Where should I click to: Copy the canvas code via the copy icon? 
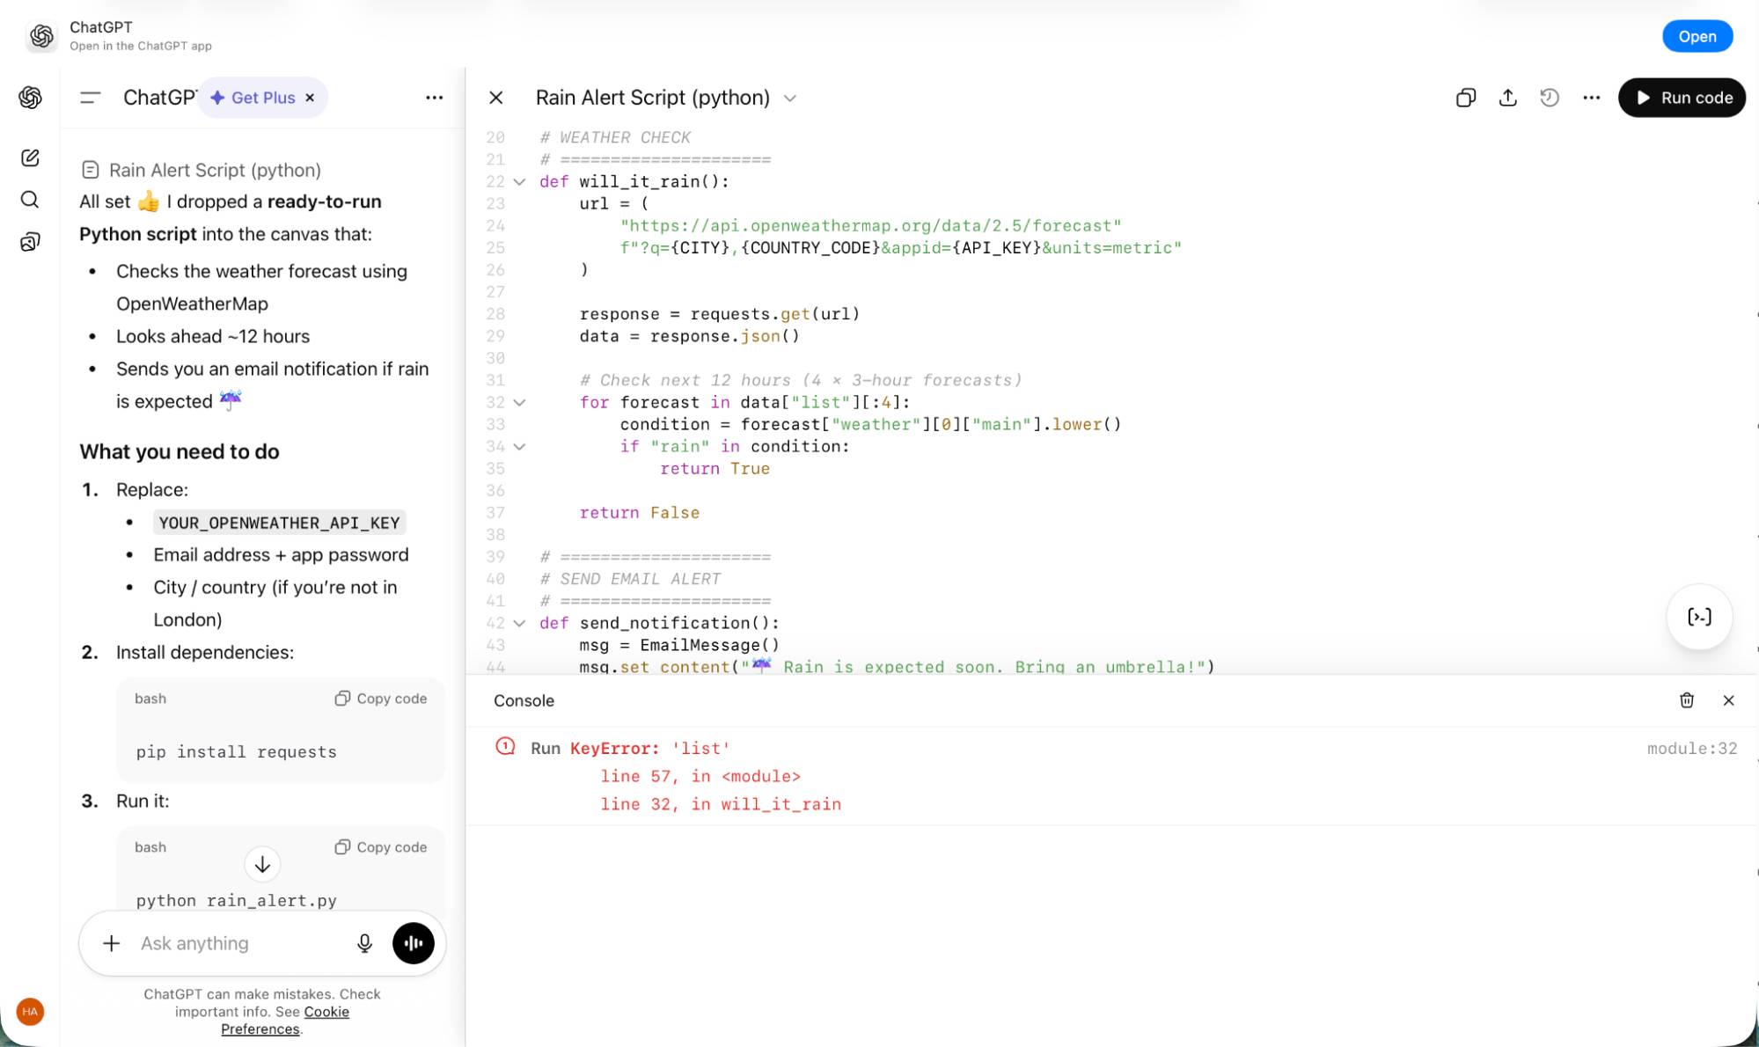tap(1465, 98)
